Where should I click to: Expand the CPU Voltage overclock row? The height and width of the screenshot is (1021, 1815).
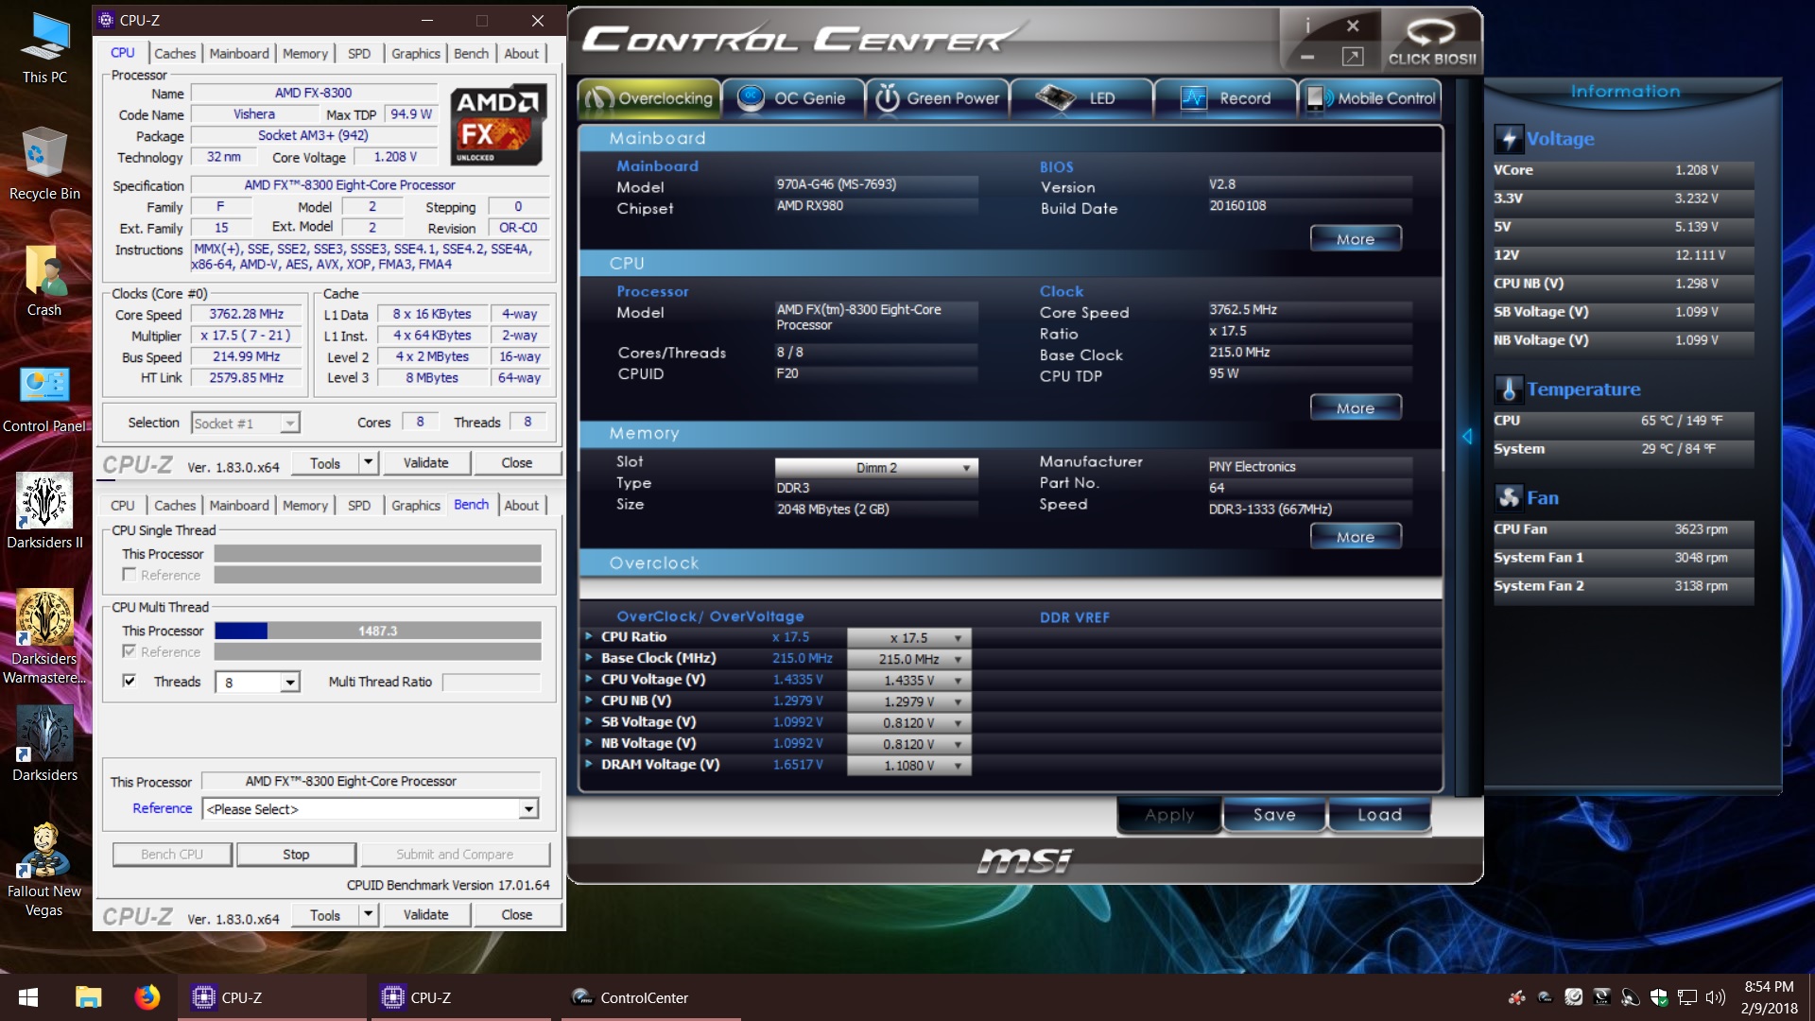pyautogui.click(x=592, y=678)
